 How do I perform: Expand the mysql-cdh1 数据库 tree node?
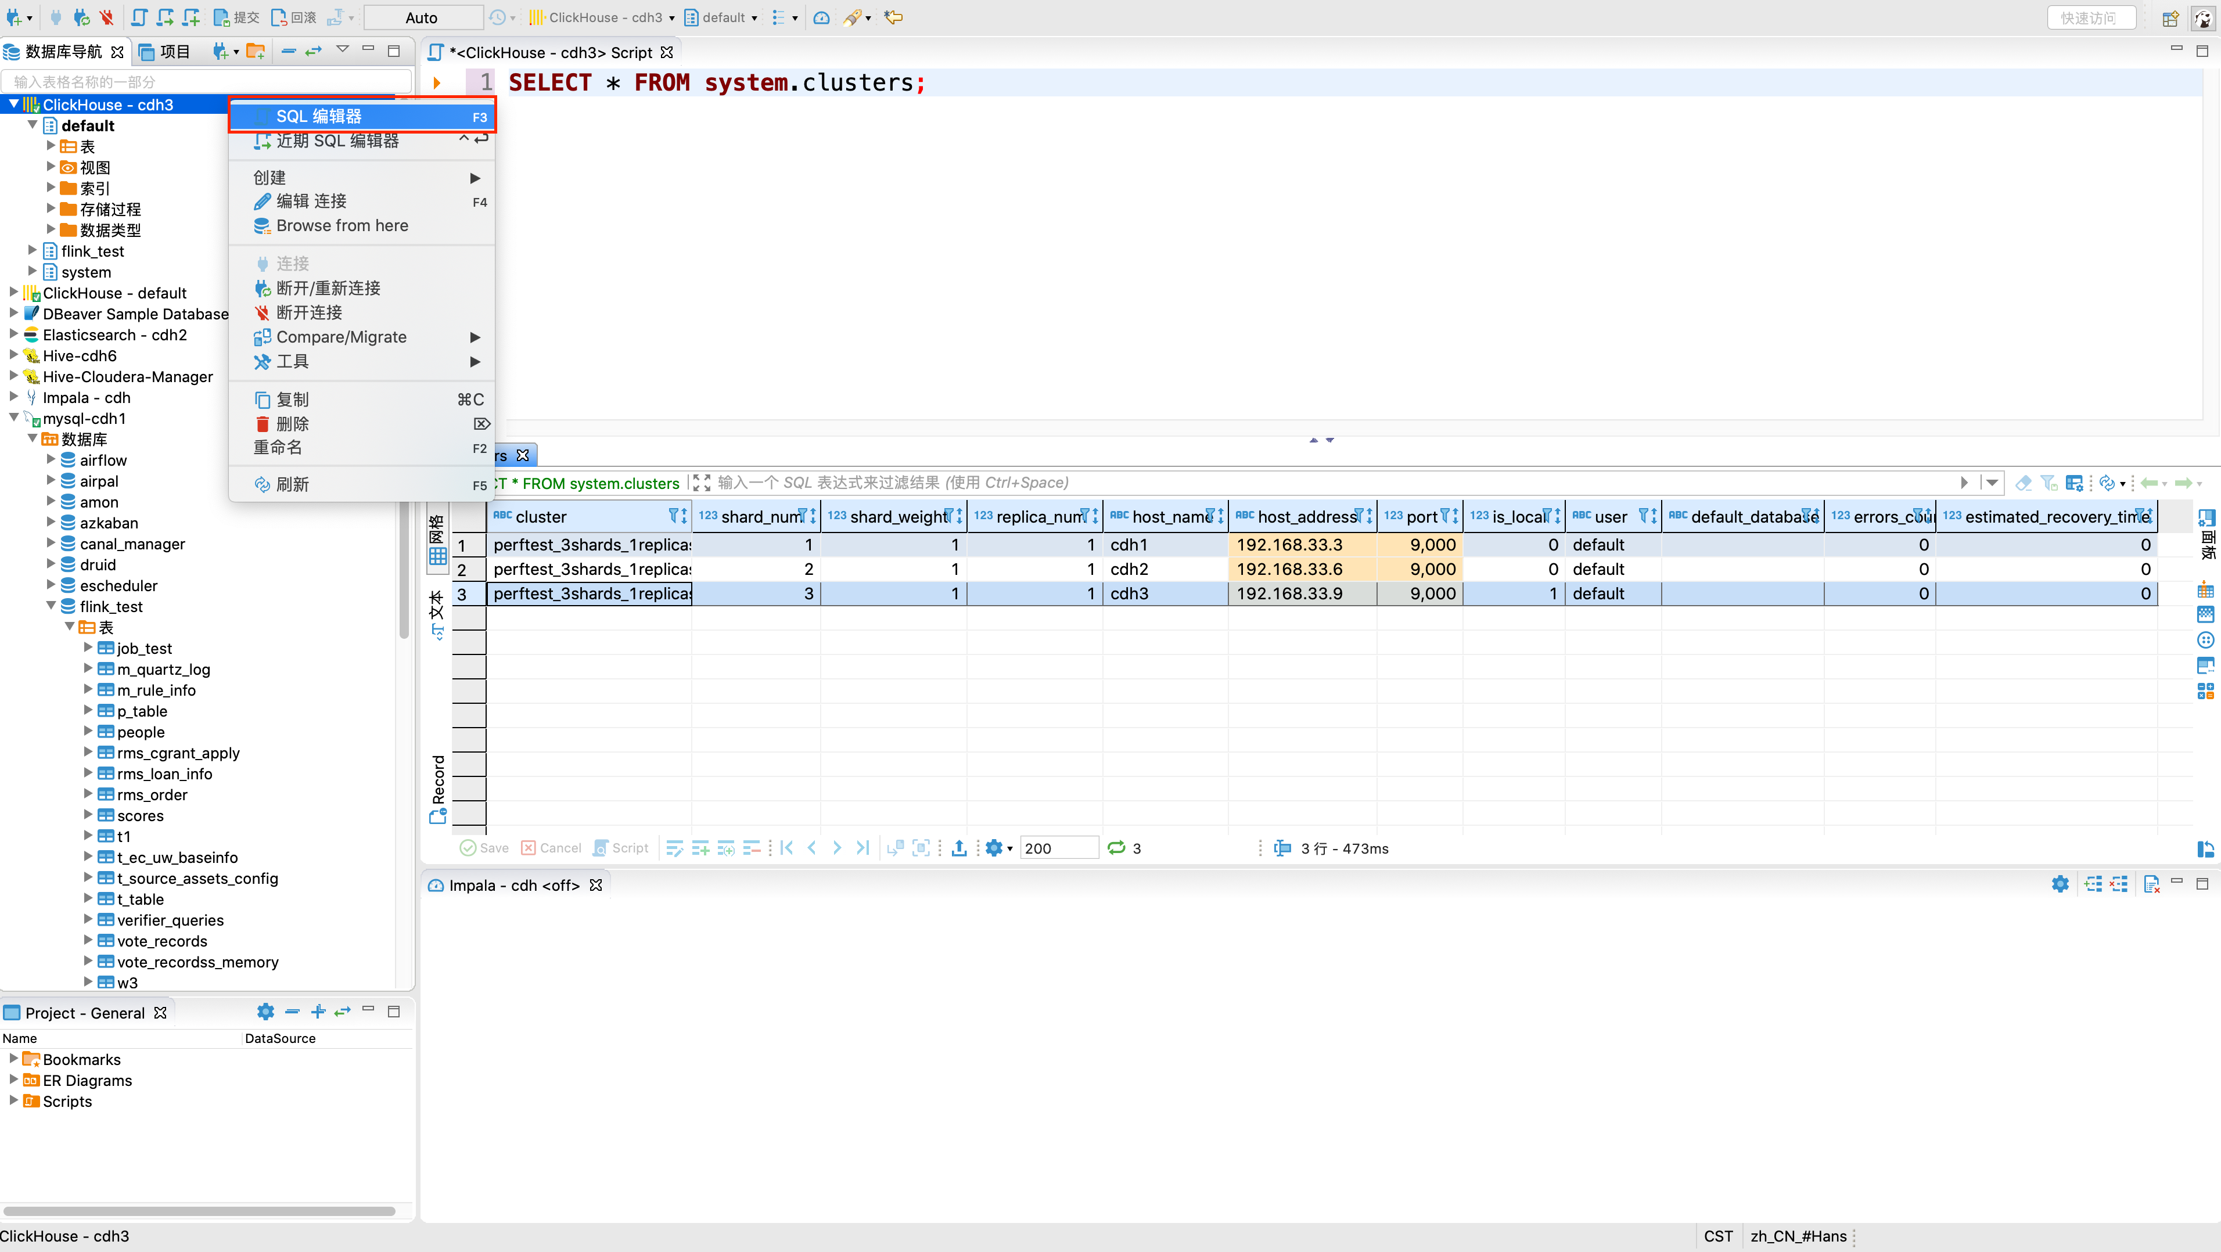(34, 439)
